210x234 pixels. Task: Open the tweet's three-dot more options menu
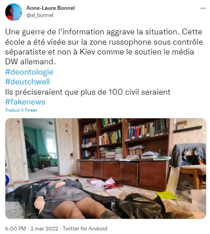tap(203, 8)
